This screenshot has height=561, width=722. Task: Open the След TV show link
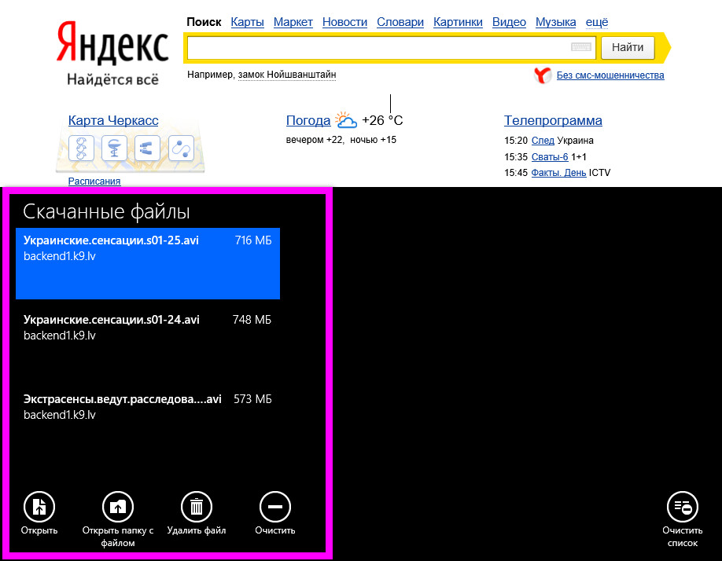pos(543,140)
